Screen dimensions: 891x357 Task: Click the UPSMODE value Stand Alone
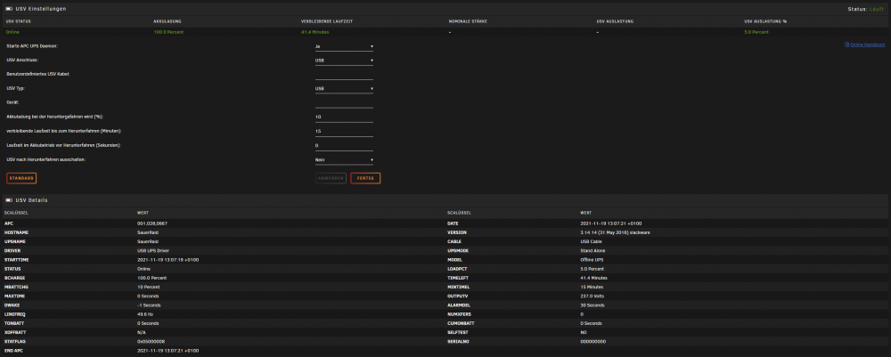tap(594, 251)
